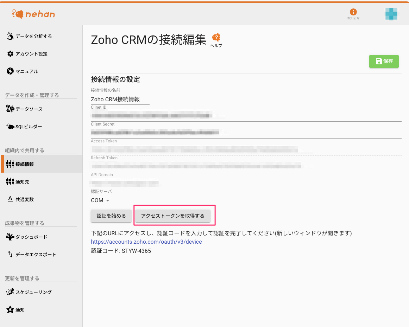Select データエクスポート menu label
This screenshot has width=409, height=327.
36,255
